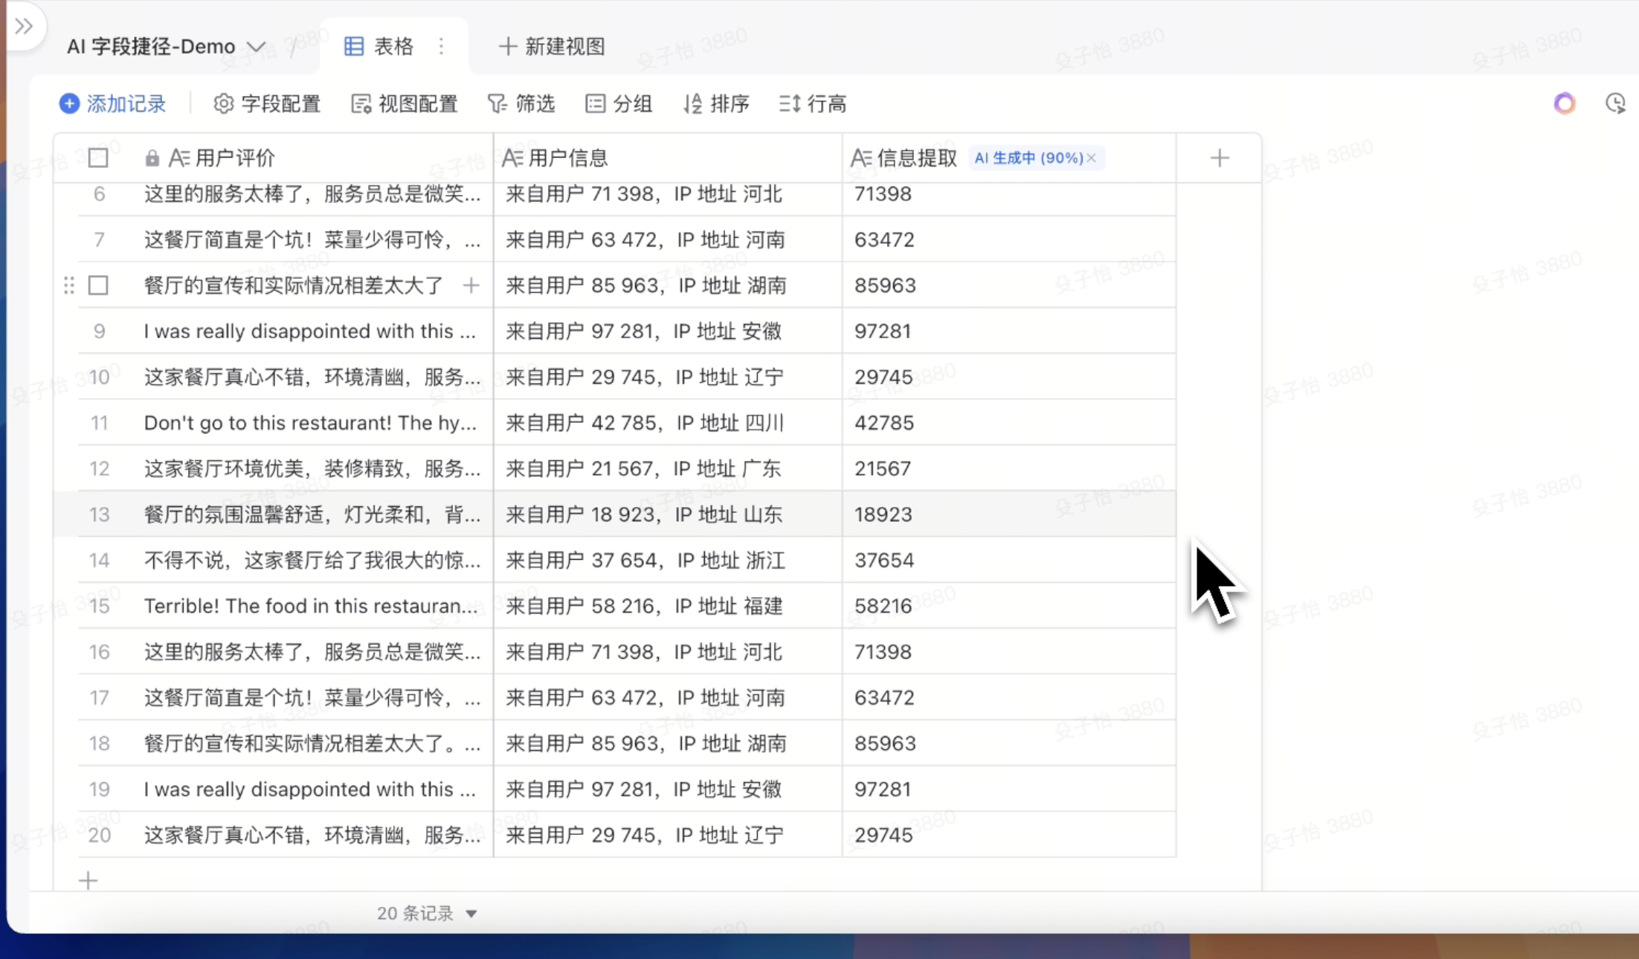
Task: Create a new view with 新建视图
Action: tap(551, 47)
